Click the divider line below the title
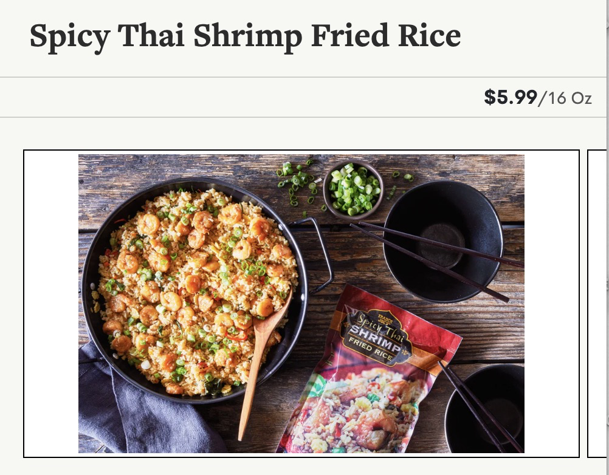Image resolution: width=609 pixels, height=475 pixels. [303, 77]
